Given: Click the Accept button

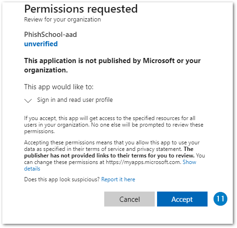Looking at the screenshot, I should (182, 199).
